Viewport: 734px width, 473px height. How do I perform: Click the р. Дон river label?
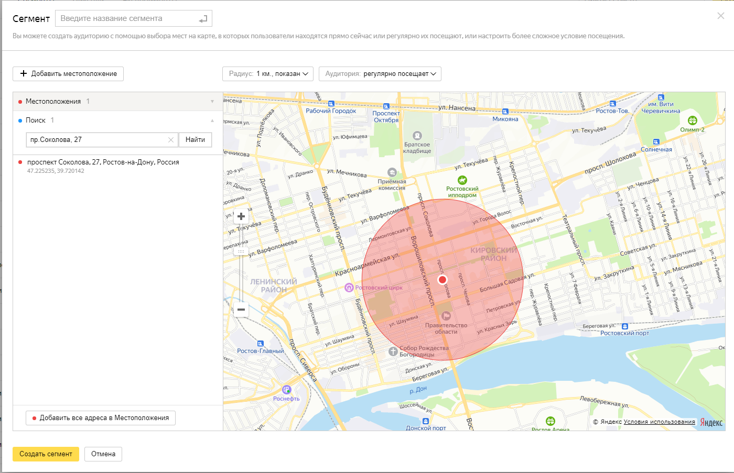point(418,390)
